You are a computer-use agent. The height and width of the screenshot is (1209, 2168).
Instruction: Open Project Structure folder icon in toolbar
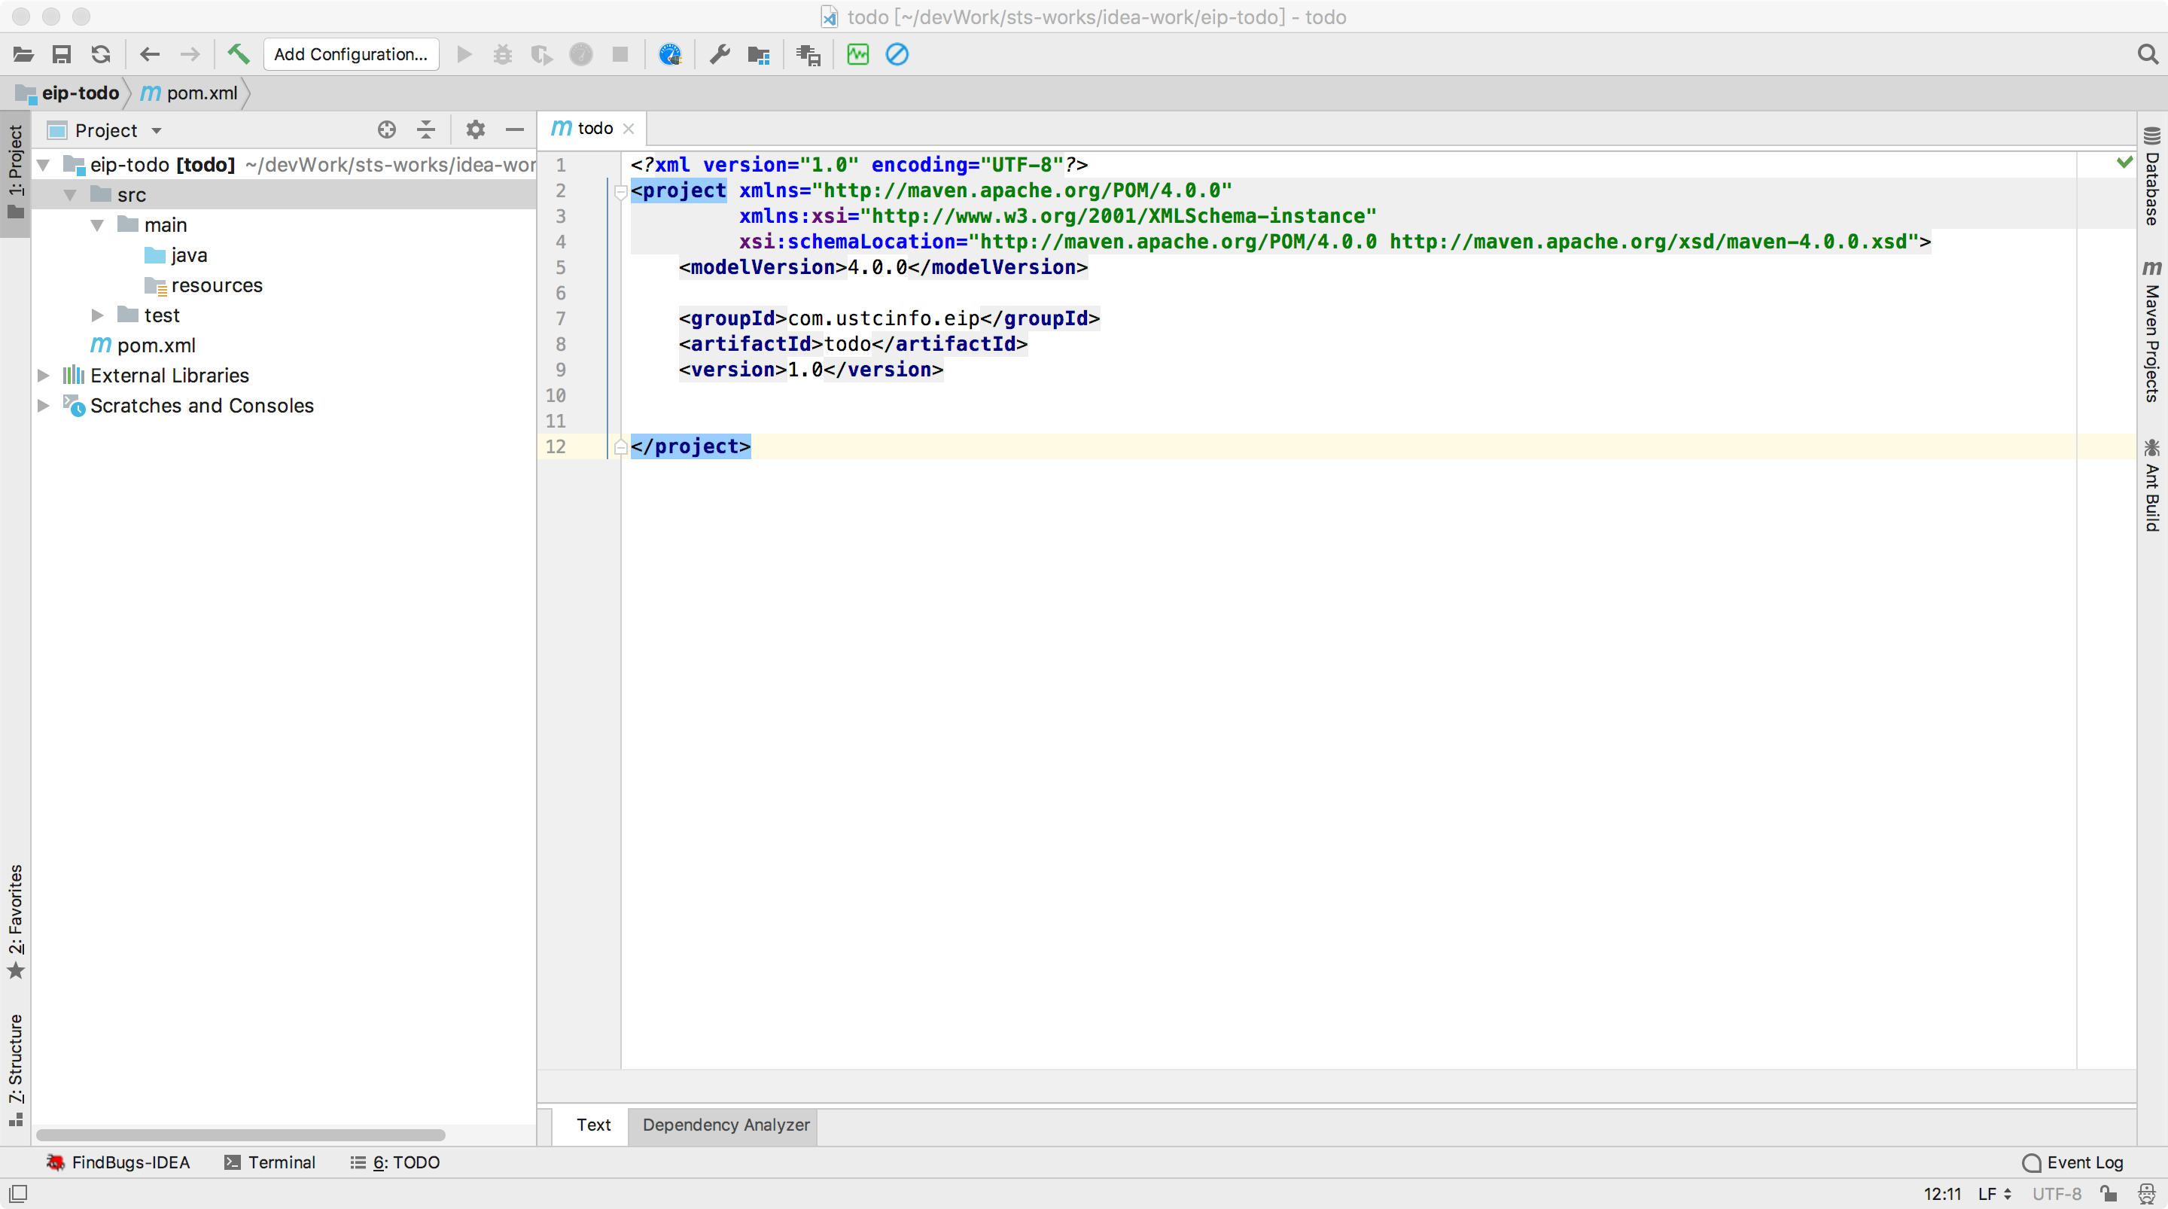(x=758, y=55)
